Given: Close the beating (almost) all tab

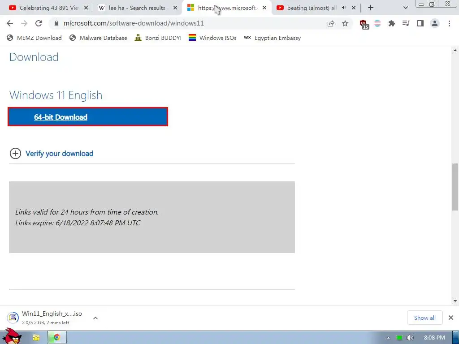Looking at the screenshot, I should point(354,8).
